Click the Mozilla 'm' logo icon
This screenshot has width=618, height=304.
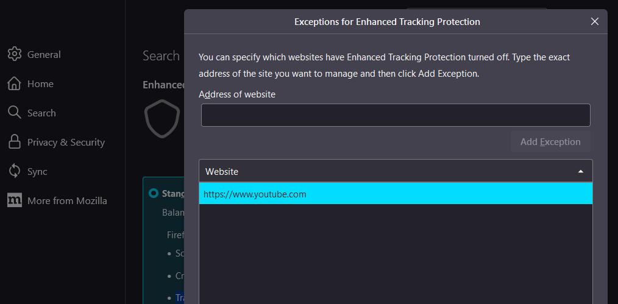[x=15, y=200]
